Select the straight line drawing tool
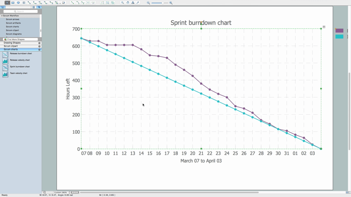This screenshot has width=351, height=197. [x=72, y=3]
